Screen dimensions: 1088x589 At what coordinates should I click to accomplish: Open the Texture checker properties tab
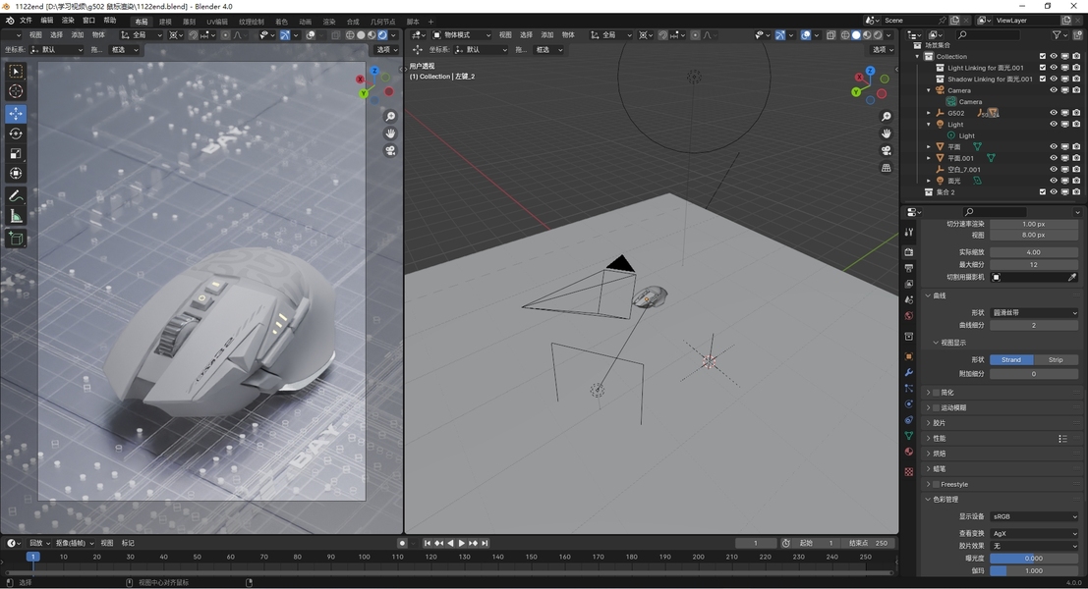pyautogui.click(x=909, y=472)
